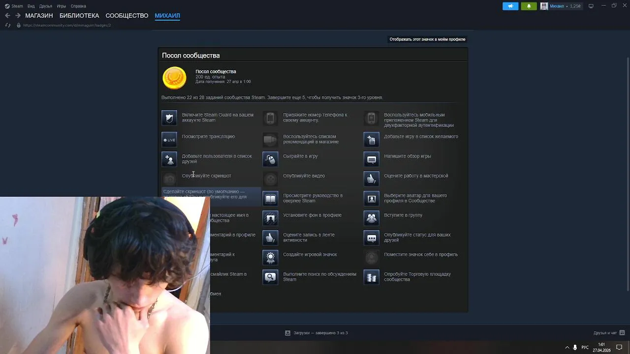Click 'Добавьте игру в список желаемого' text
630x354 pixels.
(x=421, y=137)
